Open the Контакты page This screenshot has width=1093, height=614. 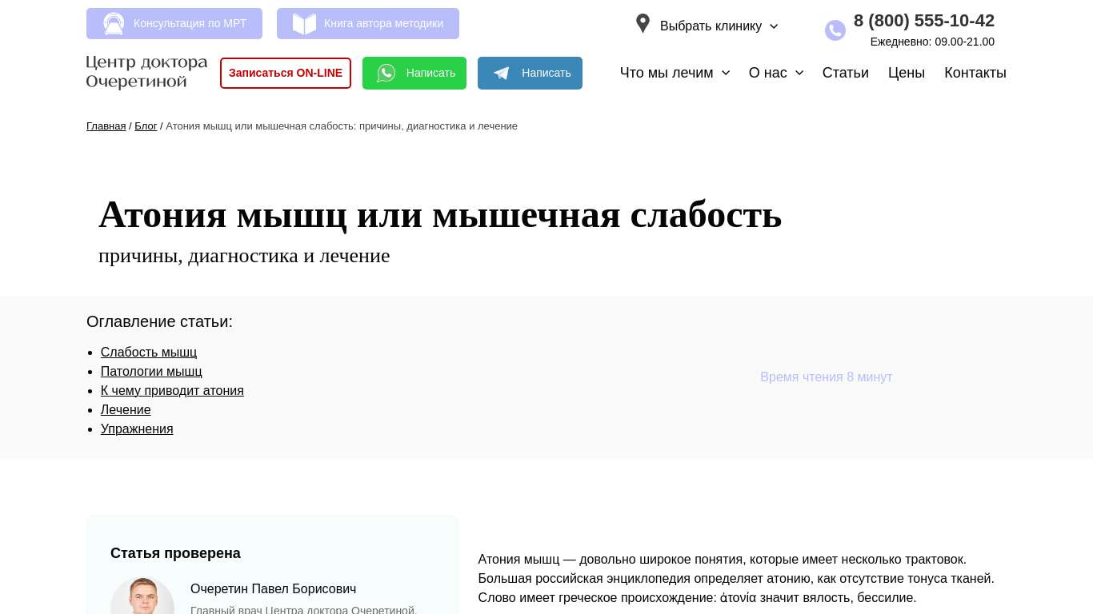pos(975,73)
